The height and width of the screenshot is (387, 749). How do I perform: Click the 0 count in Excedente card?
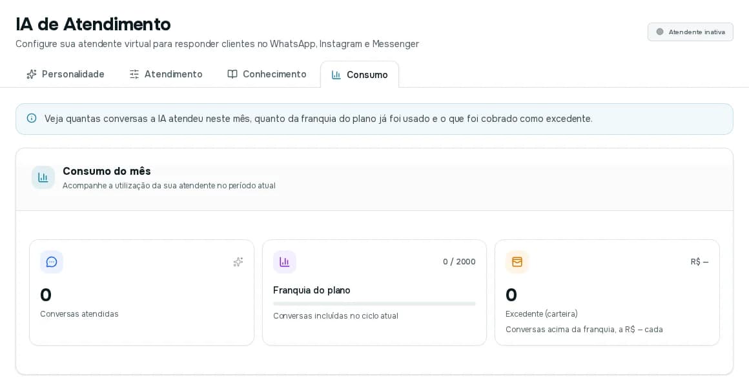[x=511, y=295]
